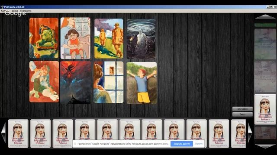Viewport: 277px width, 155px height.
Task: Click the PSYCards icon in the title bar
Action: (2, 7)
